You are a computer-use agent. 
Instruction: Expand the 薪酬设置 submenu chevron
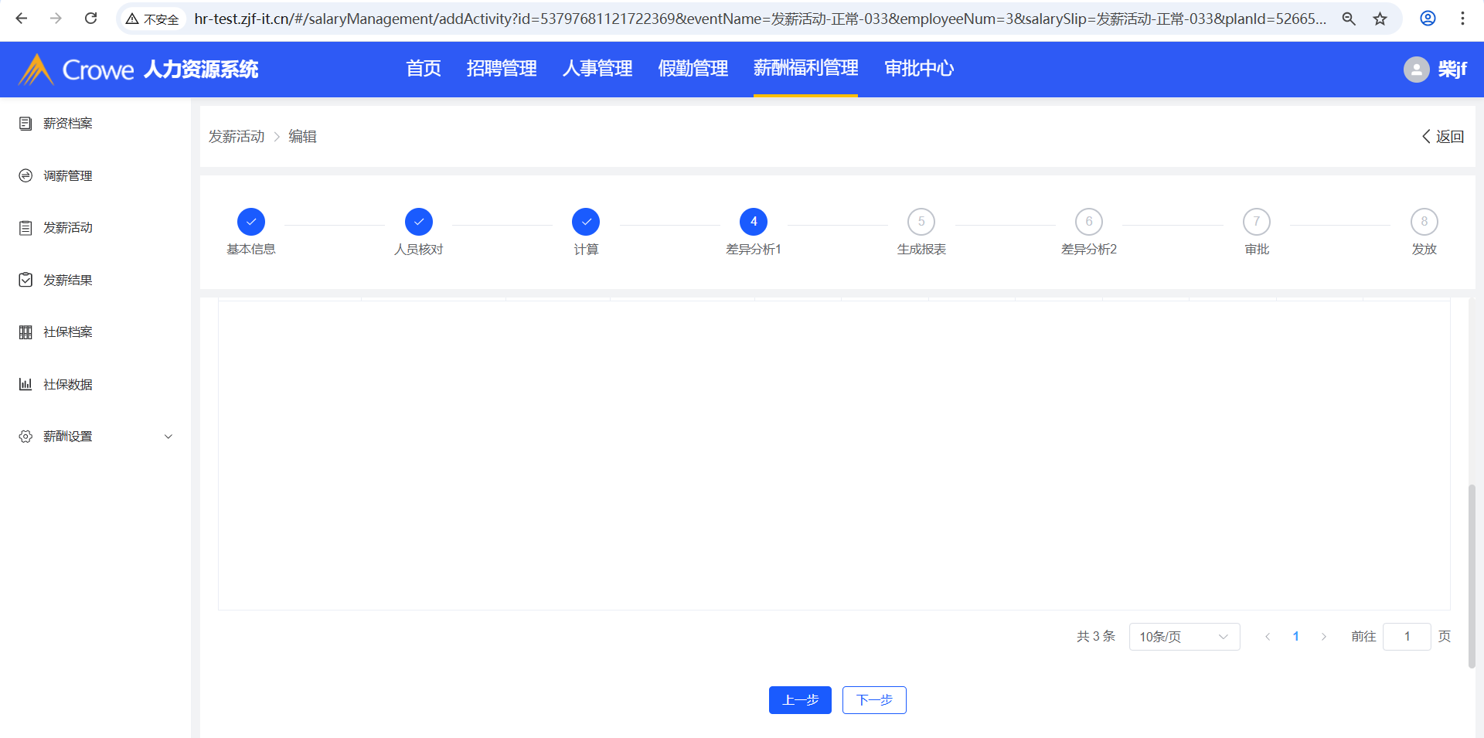coord(168,437)
